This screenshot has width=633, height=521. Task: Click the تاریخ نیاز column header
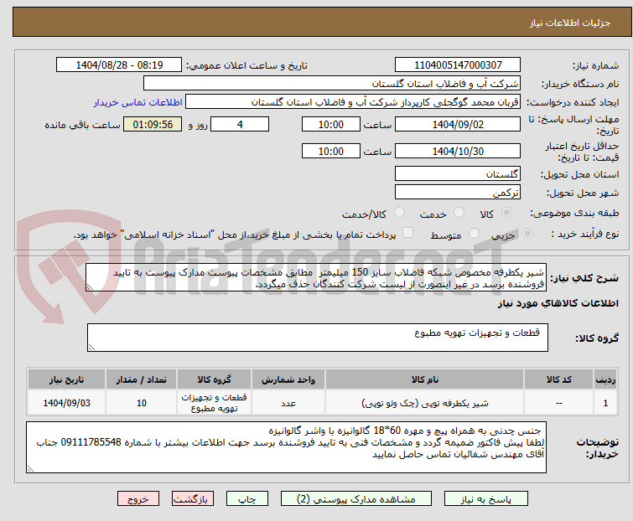tap(66, 379)
